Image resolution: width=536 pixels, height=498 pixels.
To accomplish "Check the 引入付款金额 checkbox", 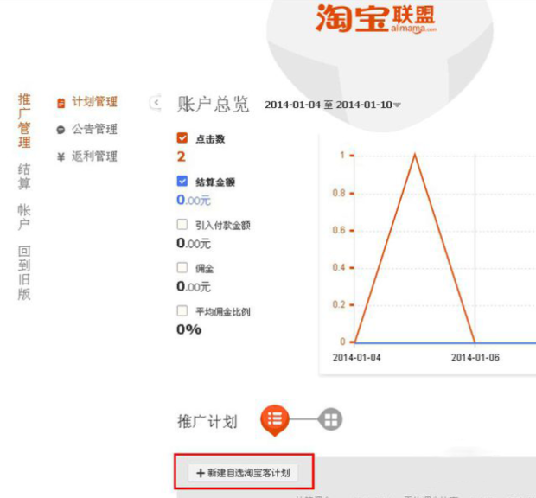I will pos(182,224).
